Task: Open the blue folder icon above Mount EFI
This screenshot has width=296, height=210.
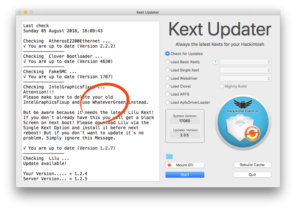Action: tap(169, 156)
